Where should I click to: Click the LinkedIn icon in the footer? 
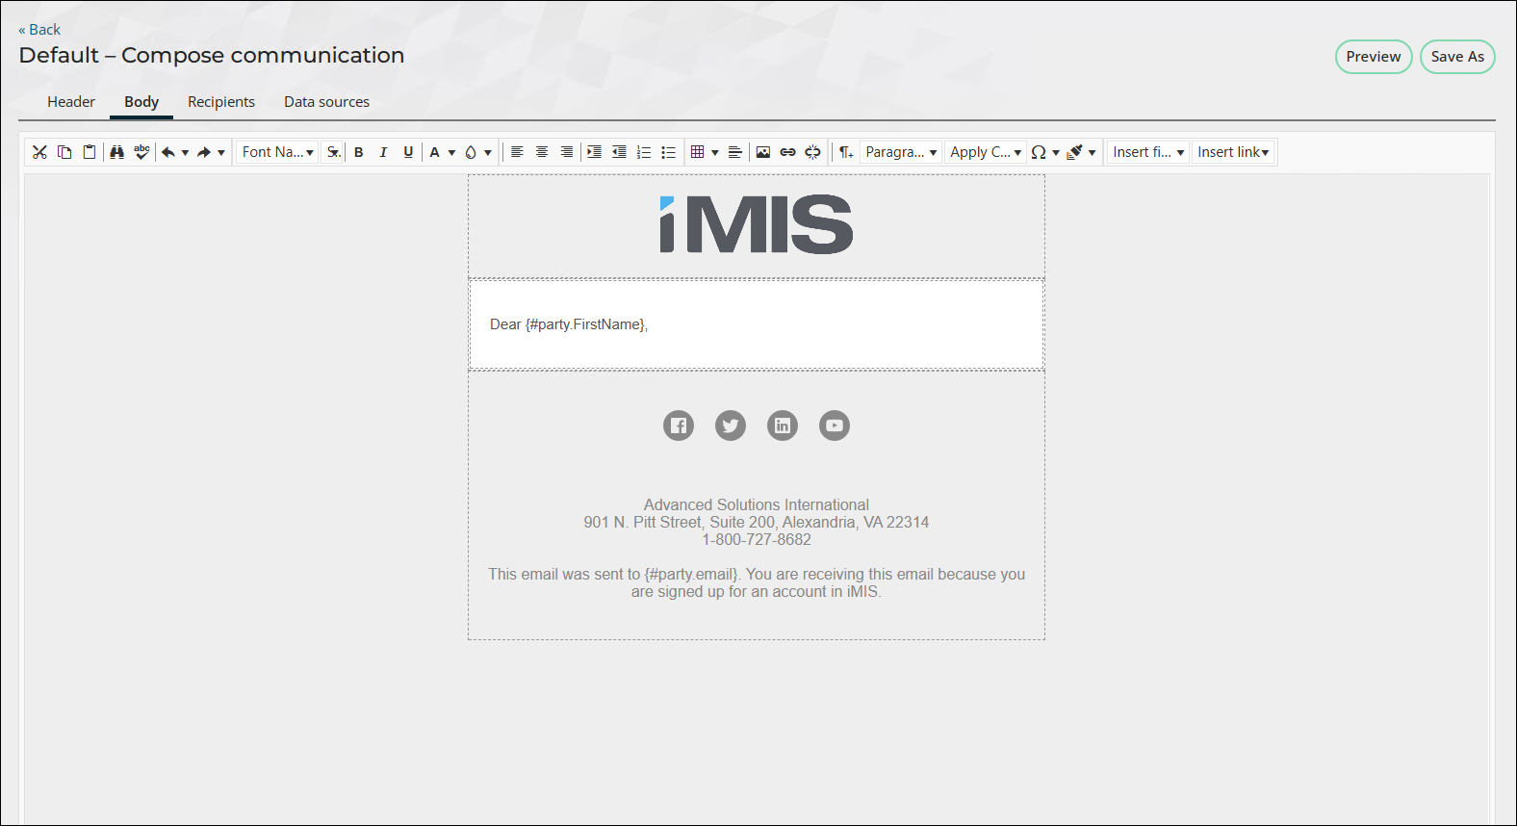pos(783,426)
